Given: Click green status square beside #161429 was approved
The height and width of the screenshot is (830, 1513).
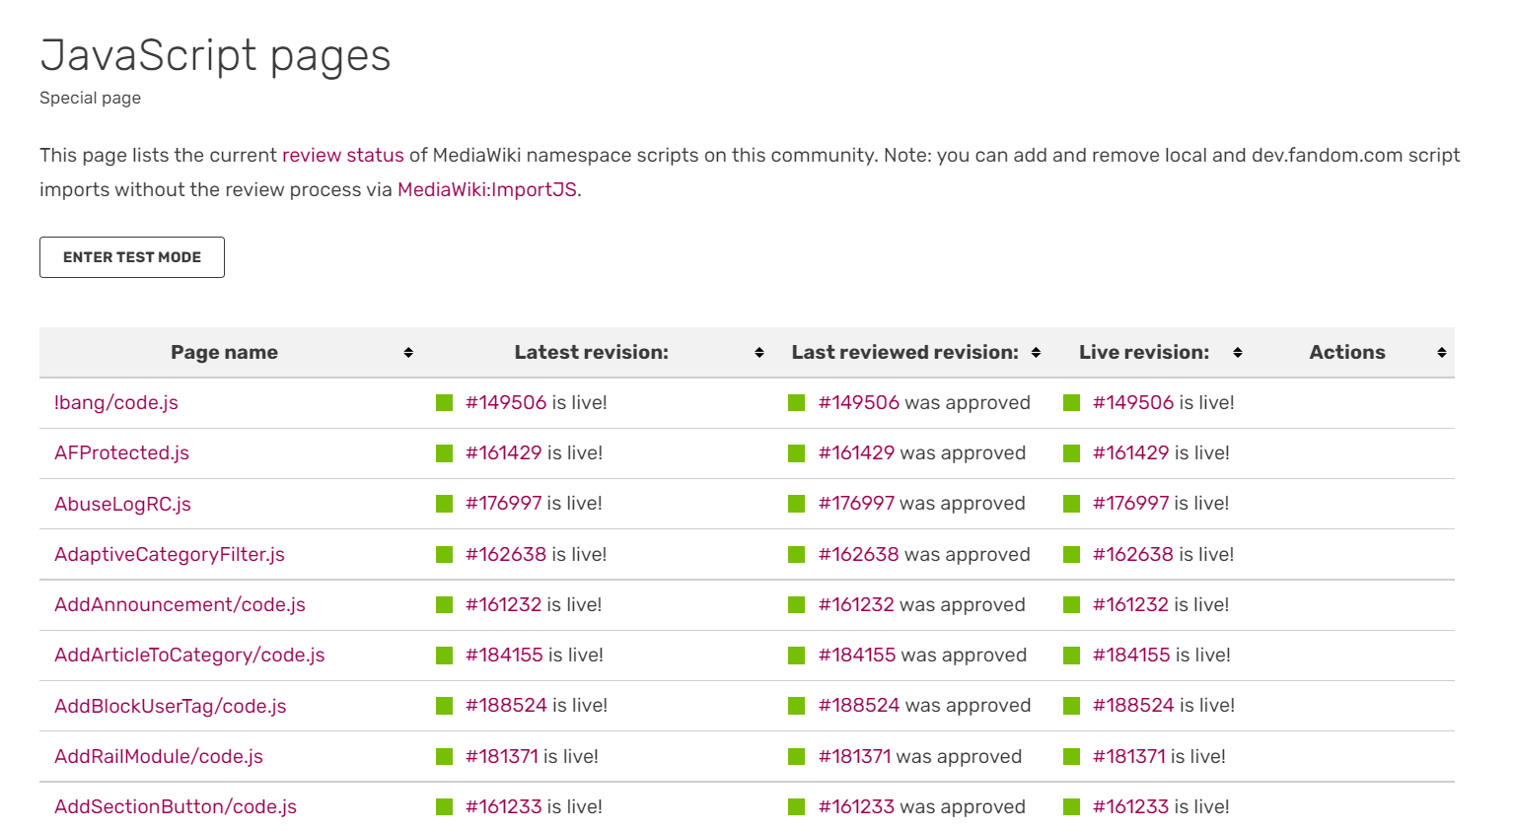Looking at the screenshot, I should click(x=797, y=453).
